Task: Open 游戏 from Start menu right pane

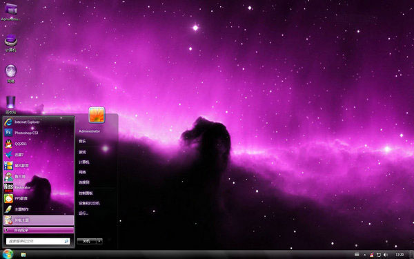Action: click(82, 152)
